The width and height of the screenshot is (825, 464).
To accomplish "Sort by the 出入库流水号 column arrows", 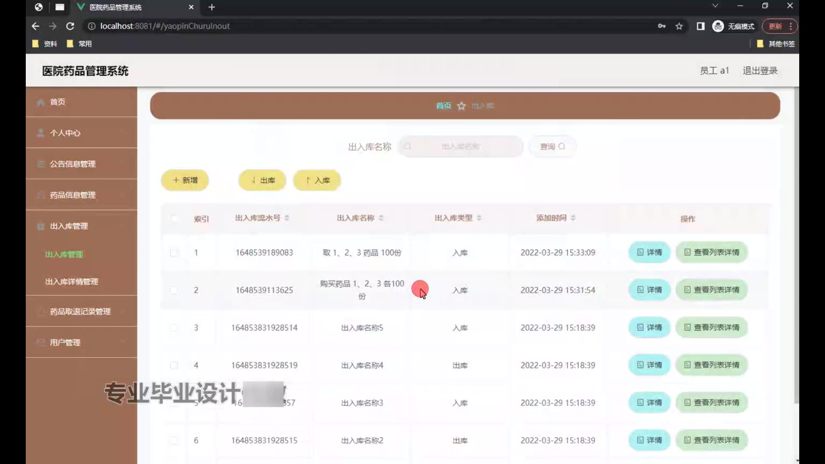I will (x=287, y=218).
